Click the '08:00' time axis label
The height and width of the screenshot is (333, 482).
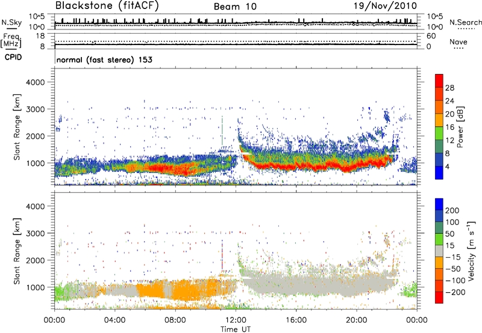click(x=175, y=320)
